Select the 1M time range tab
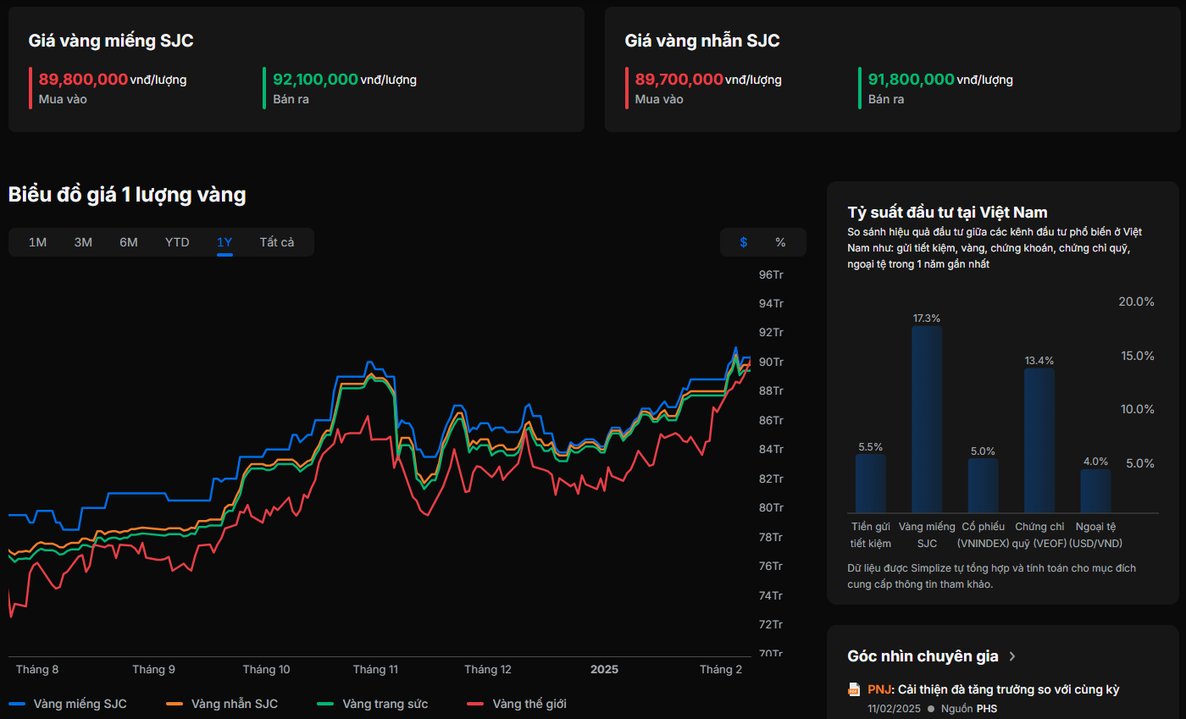Image resolution: width=1186 pixels, height=719 pixels. pos(37,242)
